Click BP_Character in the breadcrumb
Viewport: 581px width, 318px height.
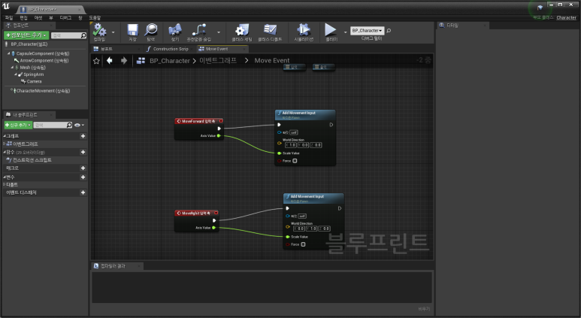[170, 61]
